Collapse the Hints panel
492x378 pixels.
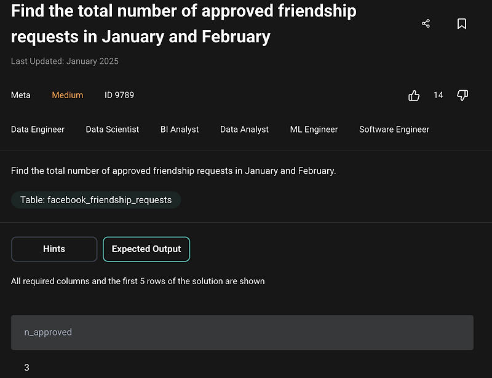pos(54,249)
